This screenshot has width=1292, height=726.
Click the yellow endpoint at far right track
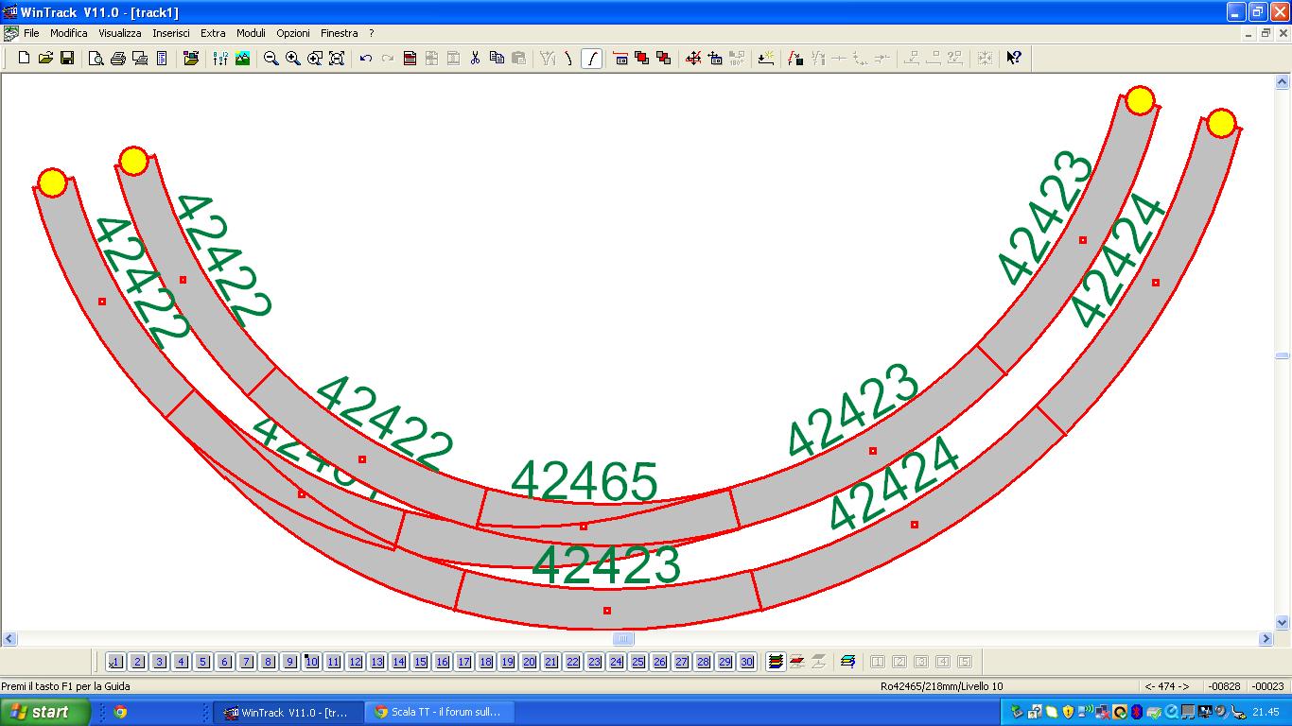1221,123
